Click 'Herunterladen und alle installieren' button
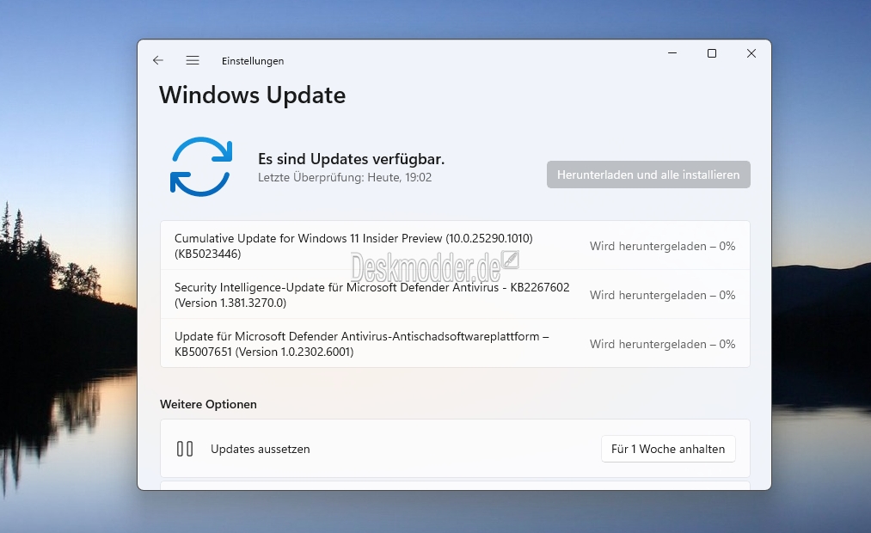The height and width of the screenshot is (533, 871). click(x=648, y=175)
